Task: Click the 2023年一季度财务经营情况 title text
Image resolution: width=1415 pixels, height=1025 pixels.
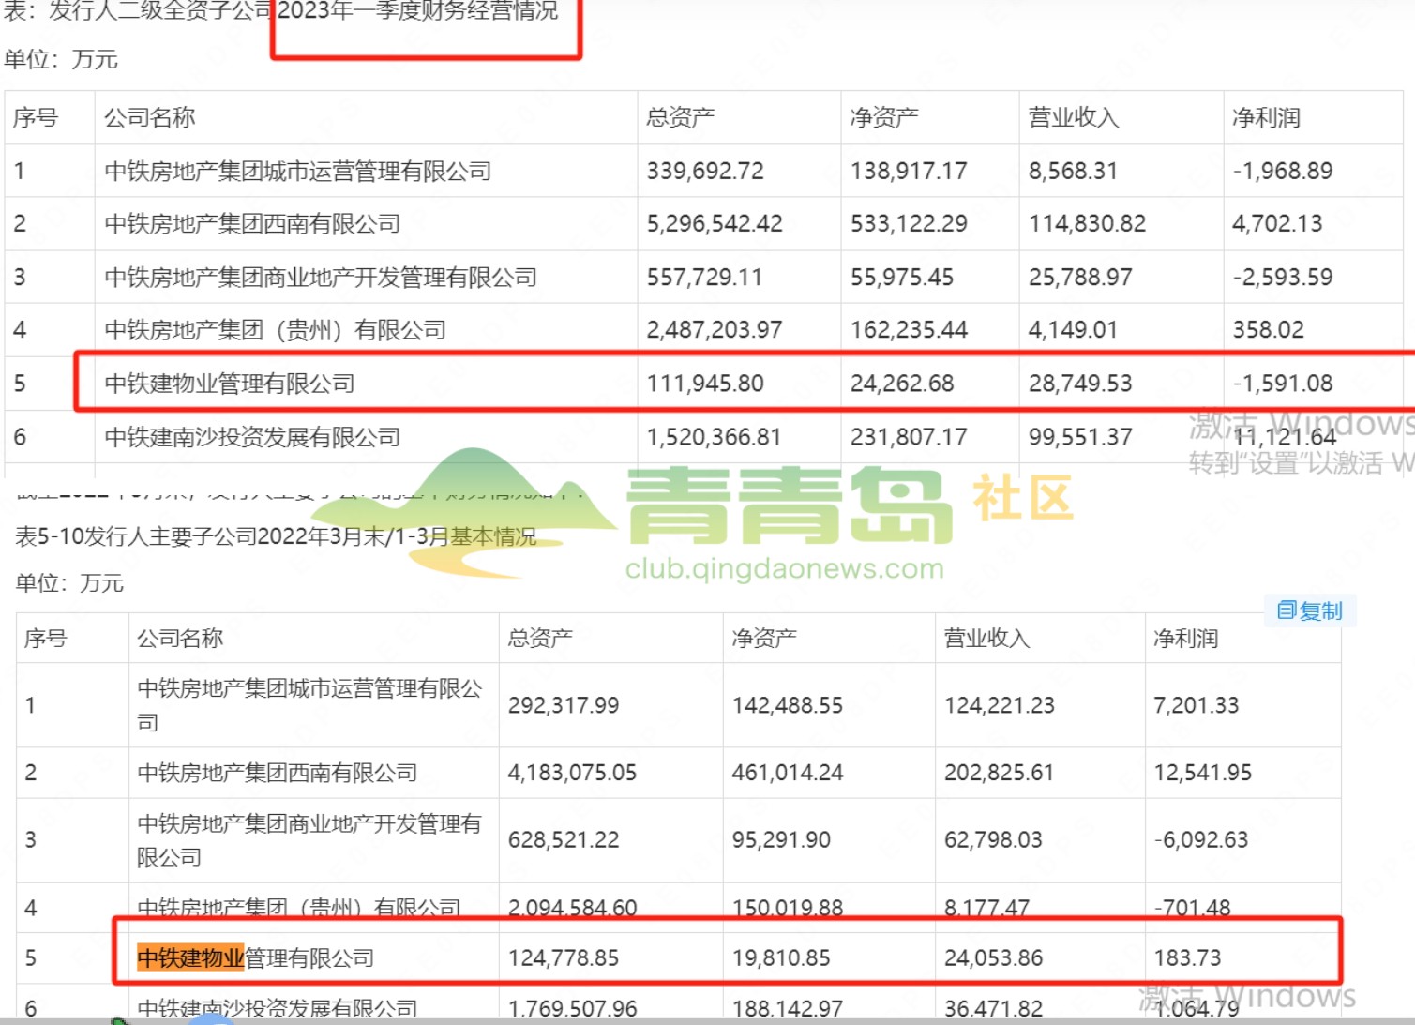Action: [x=417, y=11]
